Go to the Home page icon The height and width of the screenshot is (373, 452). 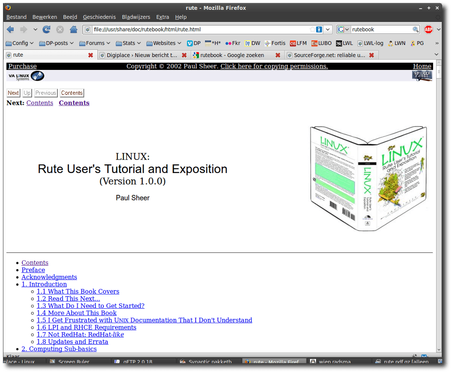[73, 30]
